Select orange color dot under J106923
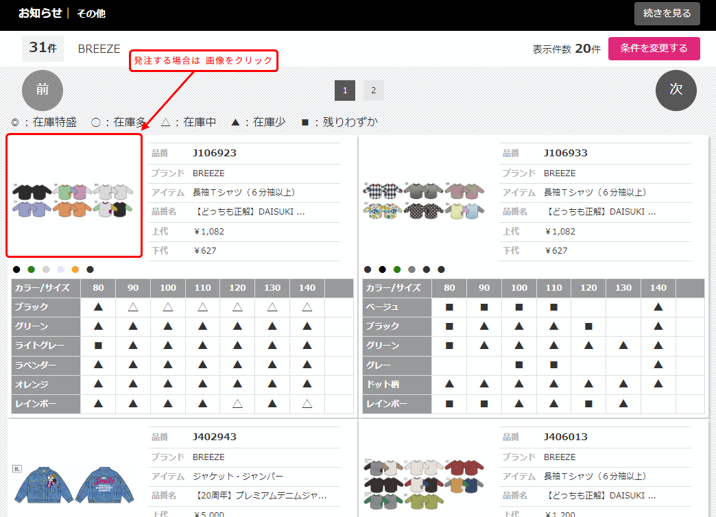The image size is (716, 517). click(x=75, y=269)
